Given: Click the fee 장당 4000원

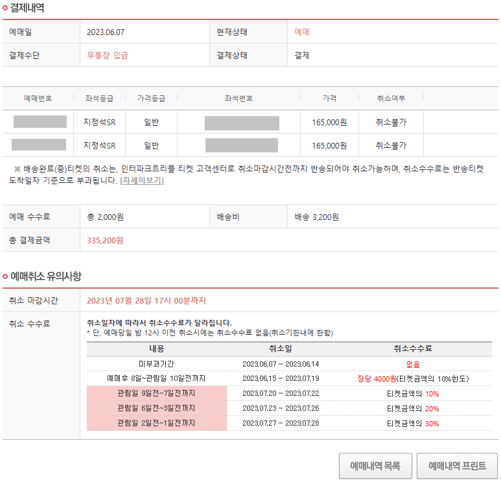Looking at the screenshot, I should pyautogui.click(x=377, y=379).
